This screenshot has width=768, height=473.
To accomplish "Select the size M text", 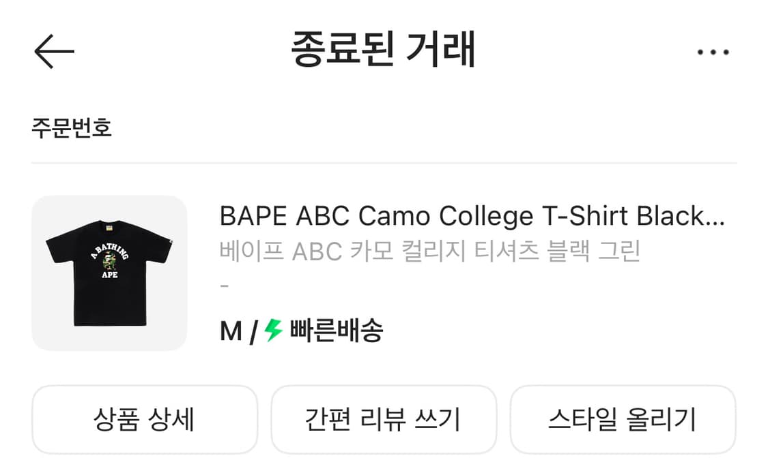I will coord(231,331).
